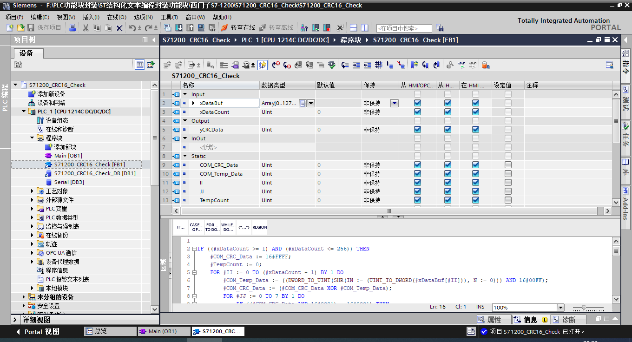The image size is (632, 342).
Task: Insert the FOR...TO DO code template
Action: (212, 227)
